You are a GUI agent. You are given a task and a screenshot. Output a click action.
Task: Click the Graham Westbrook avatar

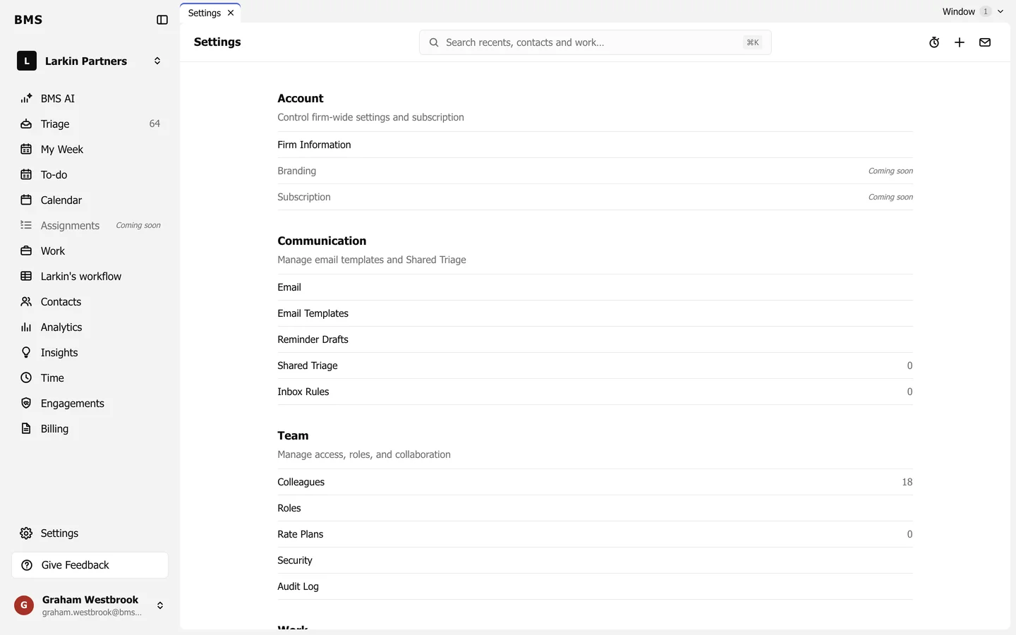pyautogui.click(x=24, y=605)
